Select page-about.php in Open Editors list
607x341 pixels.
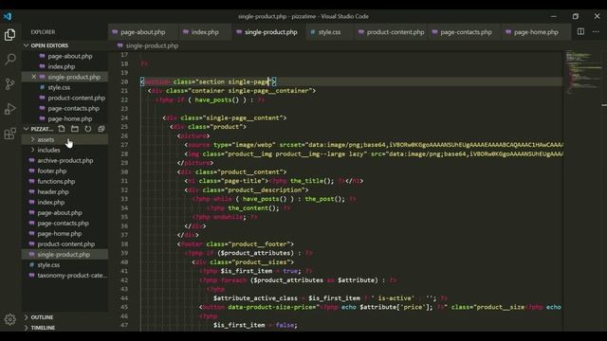tap(64, 56)
